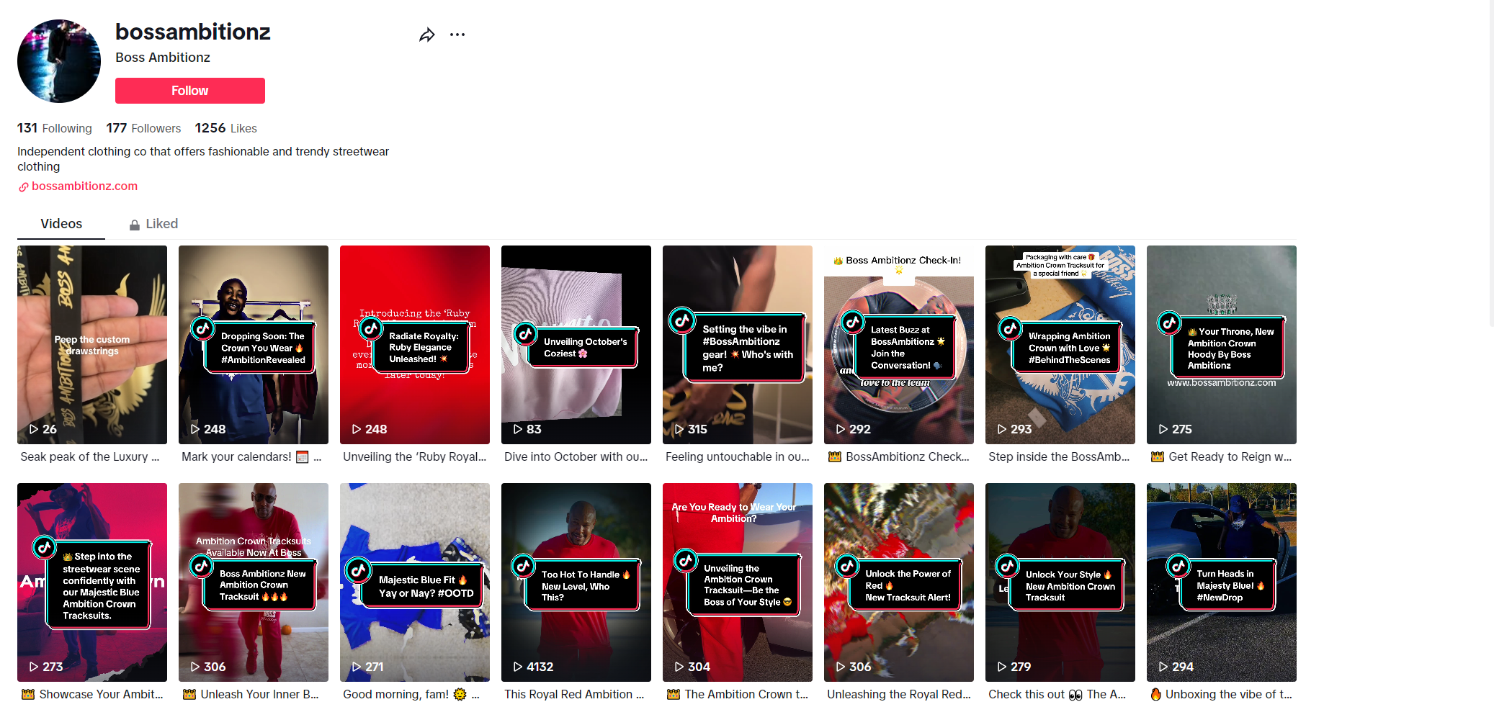Click caption 'Step inside the BossAmb...'
1494x707 pixels.
pyautogui.click(x=1059, y=456)
